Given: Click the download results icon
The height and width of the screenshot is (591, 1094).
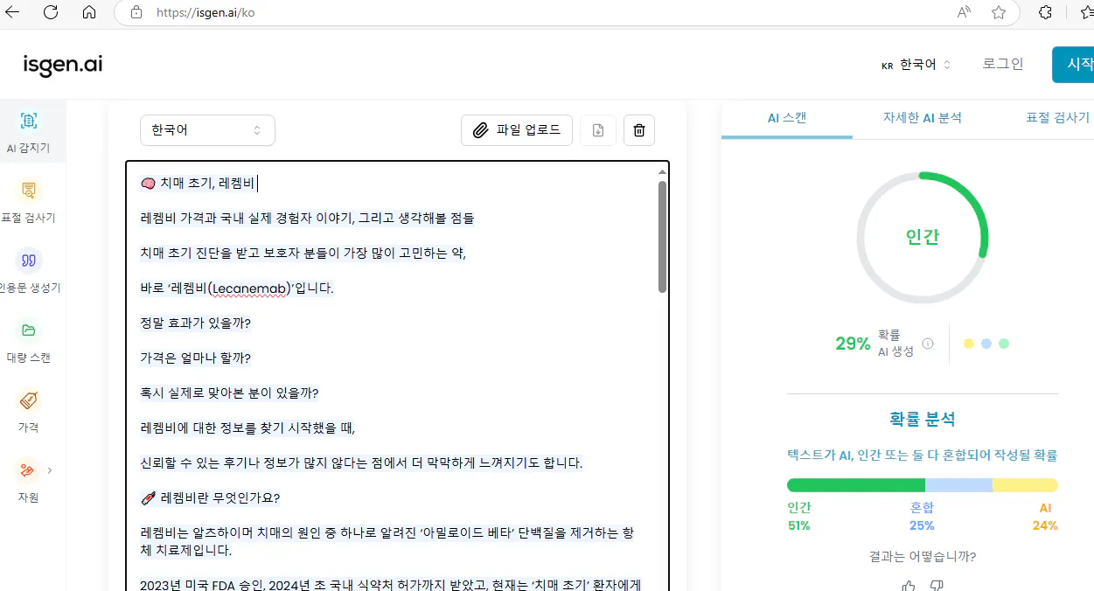Looking at the screenshot, I should (x=598, y=130).
